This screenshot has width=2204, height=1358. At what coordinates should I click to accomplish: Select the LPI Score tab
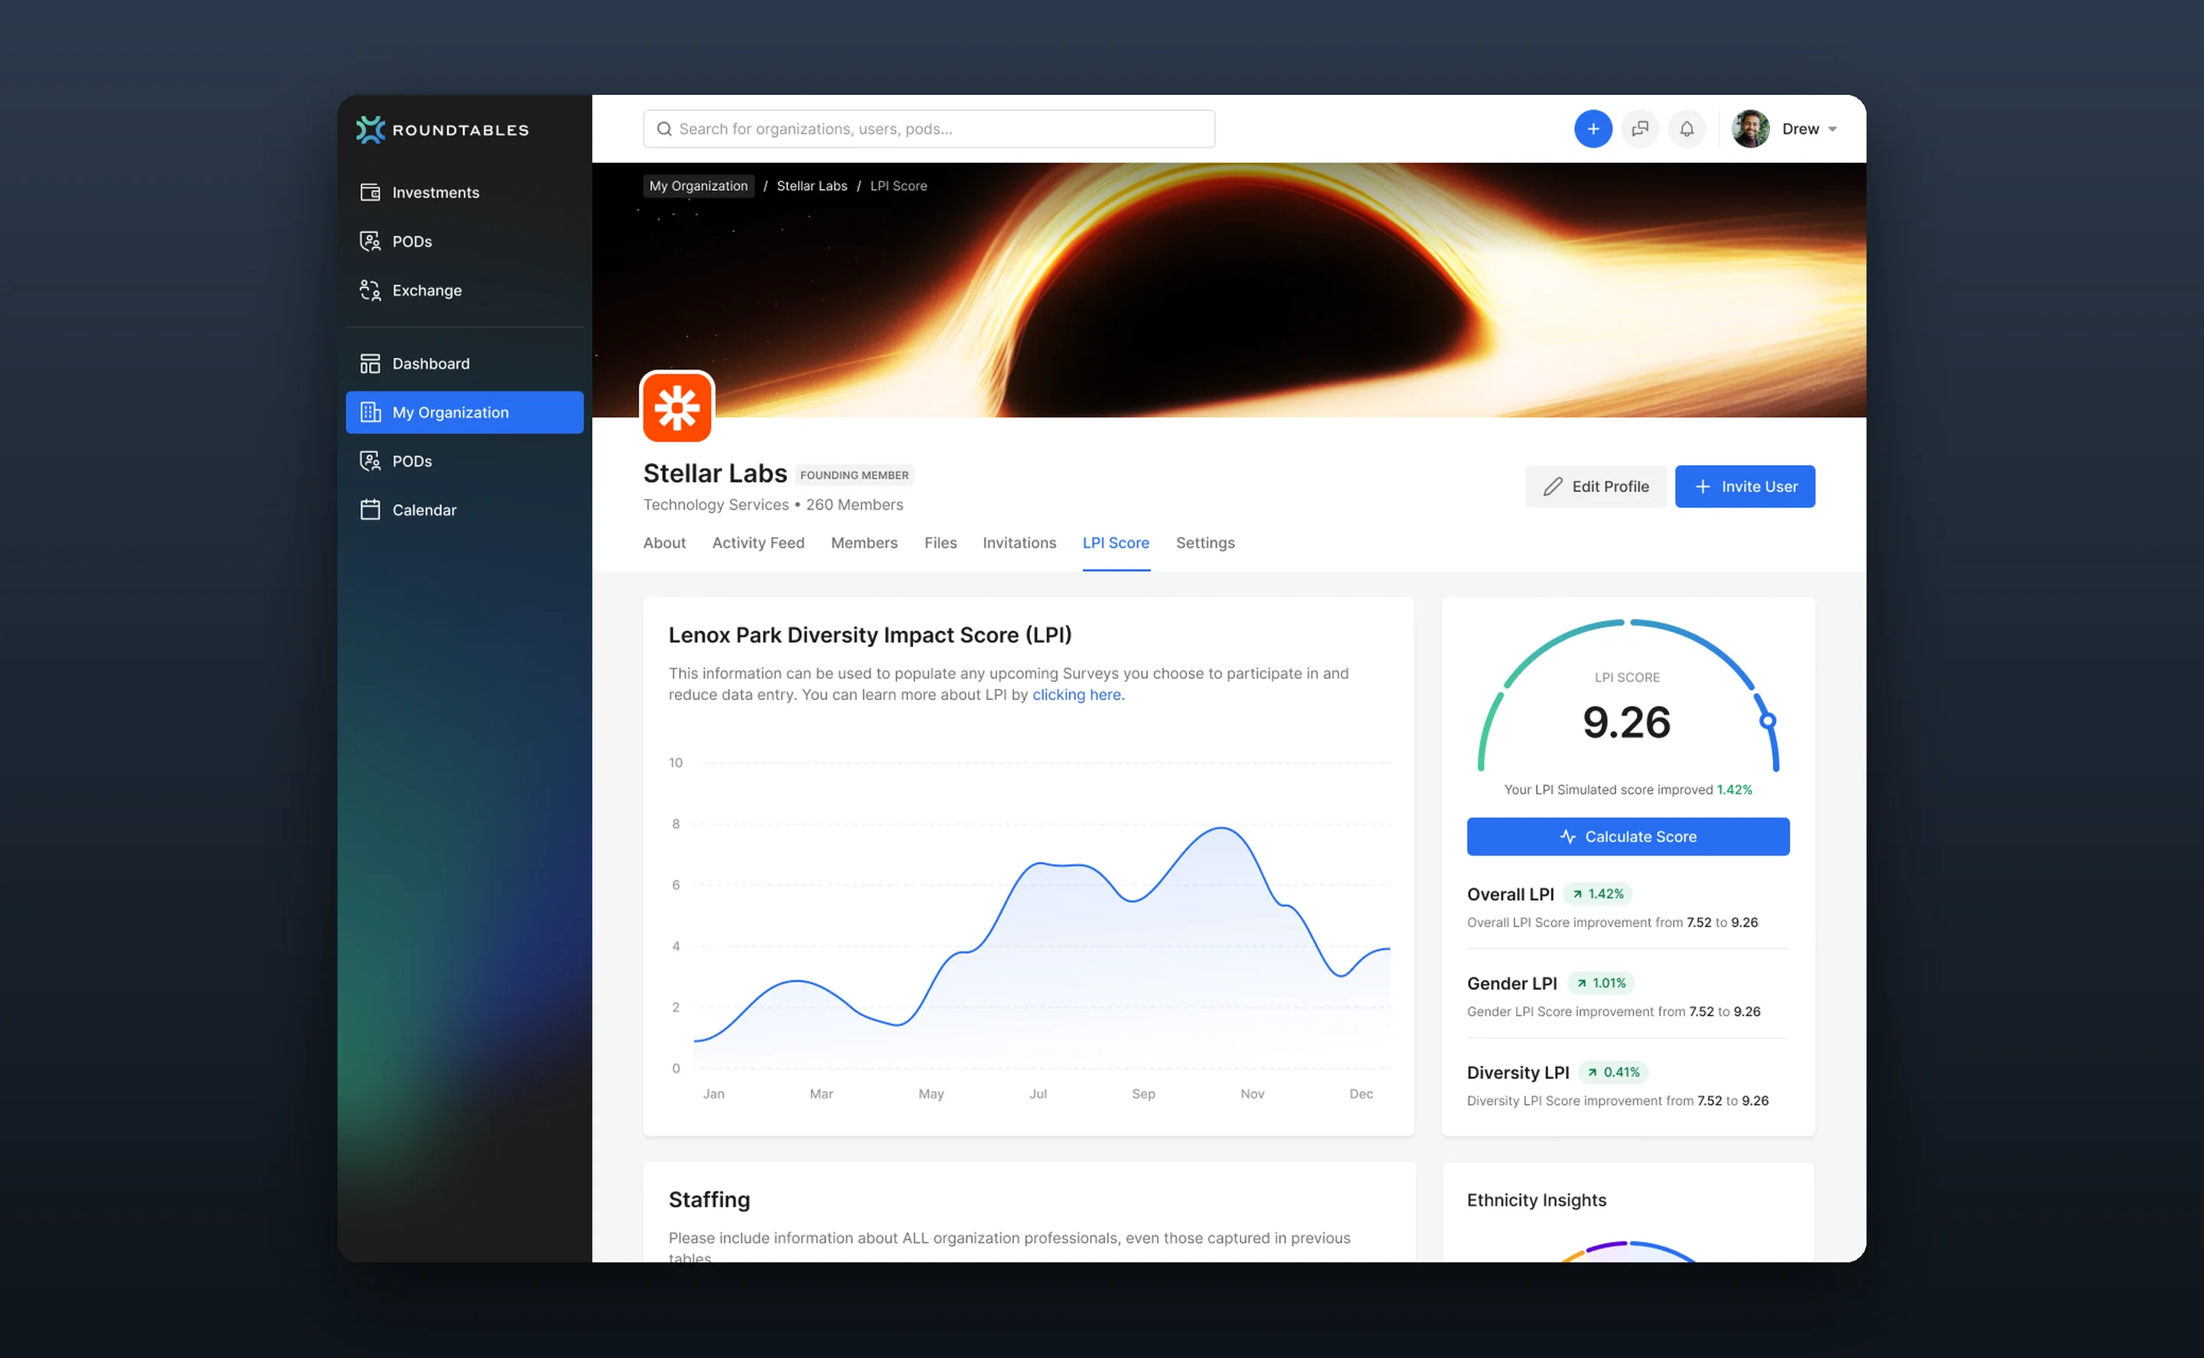[x=1116, y=543]
